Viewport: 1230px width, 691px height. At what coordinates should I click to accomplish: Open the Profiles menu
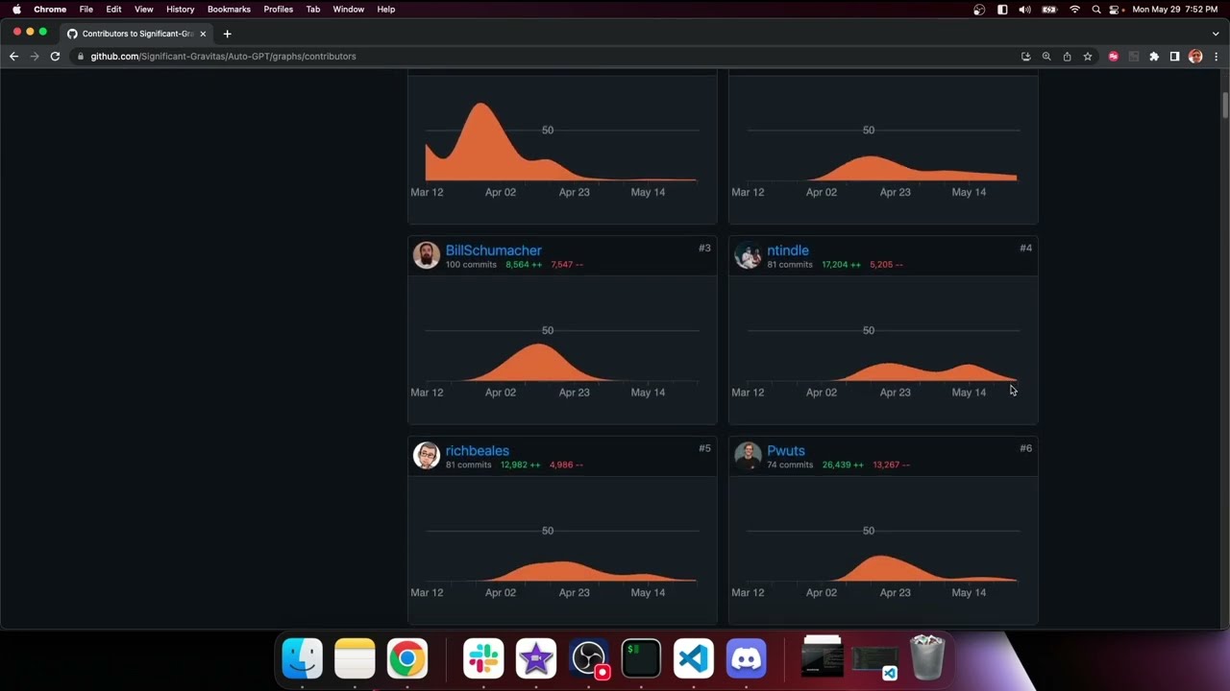(279, 10)
